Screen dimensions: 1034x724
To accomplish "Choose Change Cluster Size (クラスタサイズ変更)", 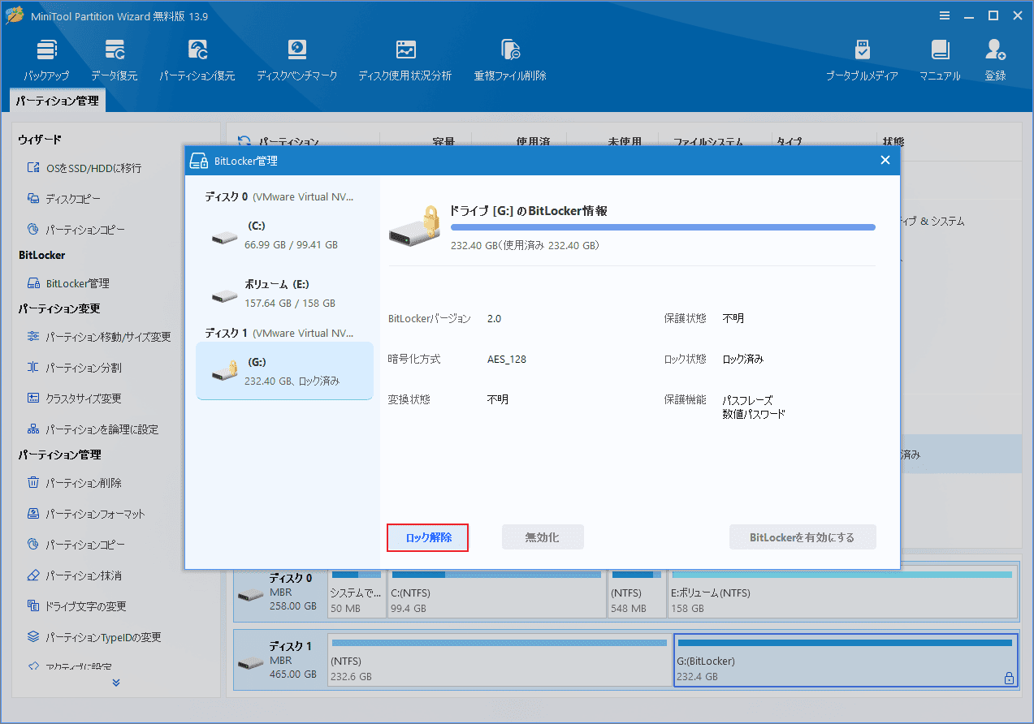I will [x=74, y=399].
